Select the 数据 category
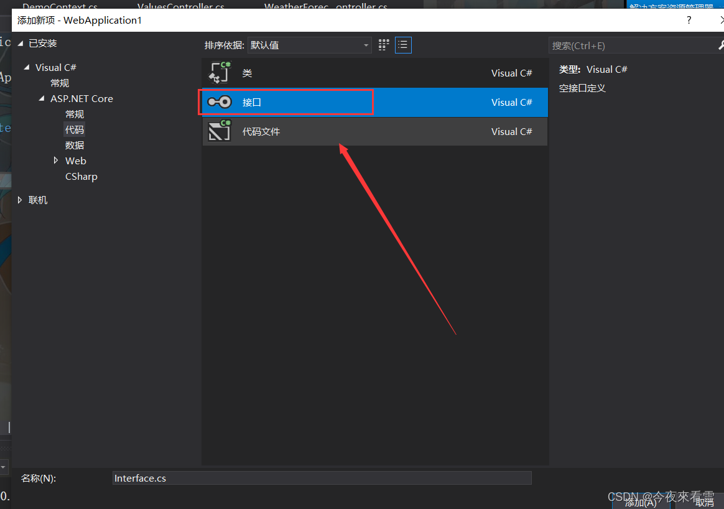Image resolution: width=724 pixels, height=509 pixels. pos(75,145)
